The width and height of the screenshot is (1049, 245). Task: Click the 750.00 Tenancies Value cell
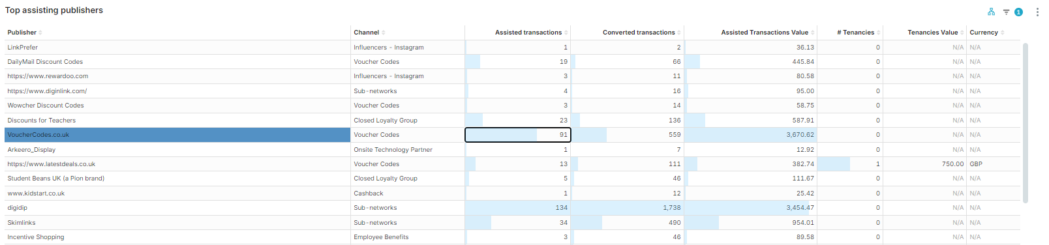(925, 164)
